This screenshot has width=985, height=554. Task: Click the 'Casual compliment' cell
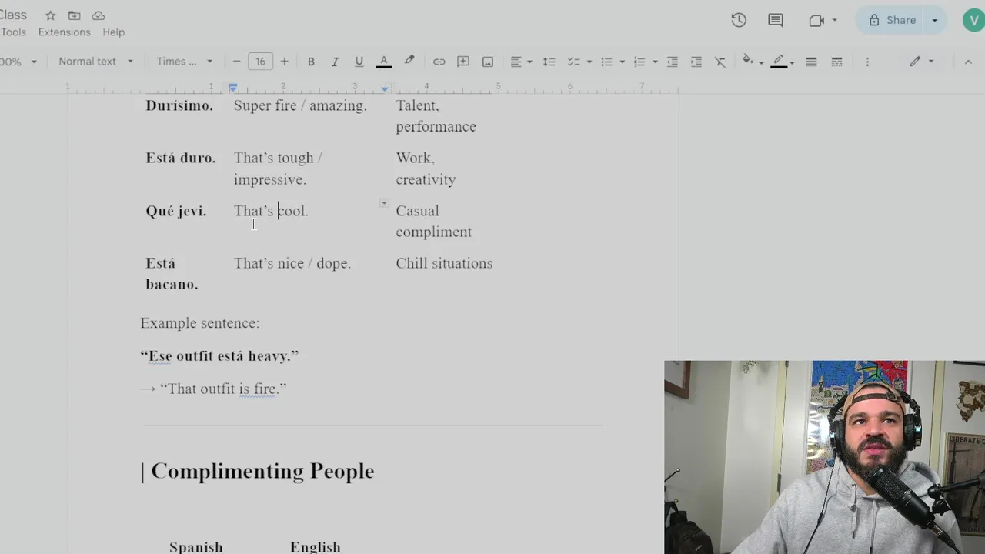click(x=434, y=222)
